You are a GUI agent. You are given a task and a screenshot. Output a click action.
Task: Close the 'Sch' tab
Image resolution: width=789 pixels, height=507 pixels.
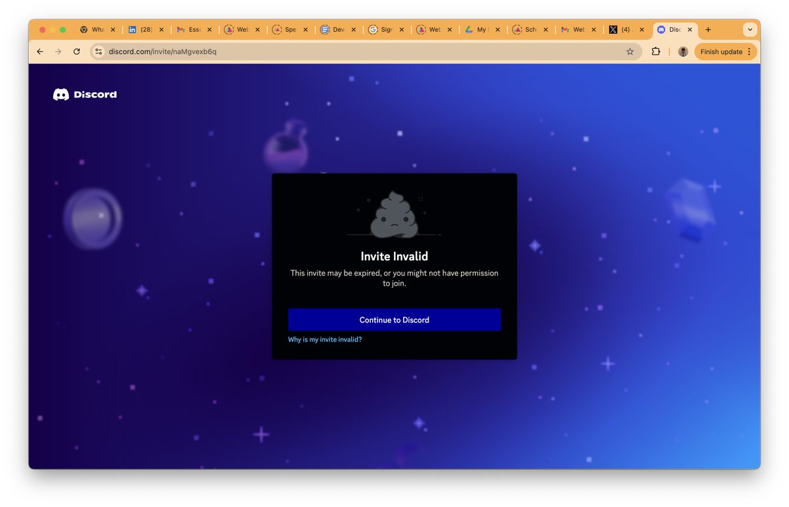coord(546,30)
